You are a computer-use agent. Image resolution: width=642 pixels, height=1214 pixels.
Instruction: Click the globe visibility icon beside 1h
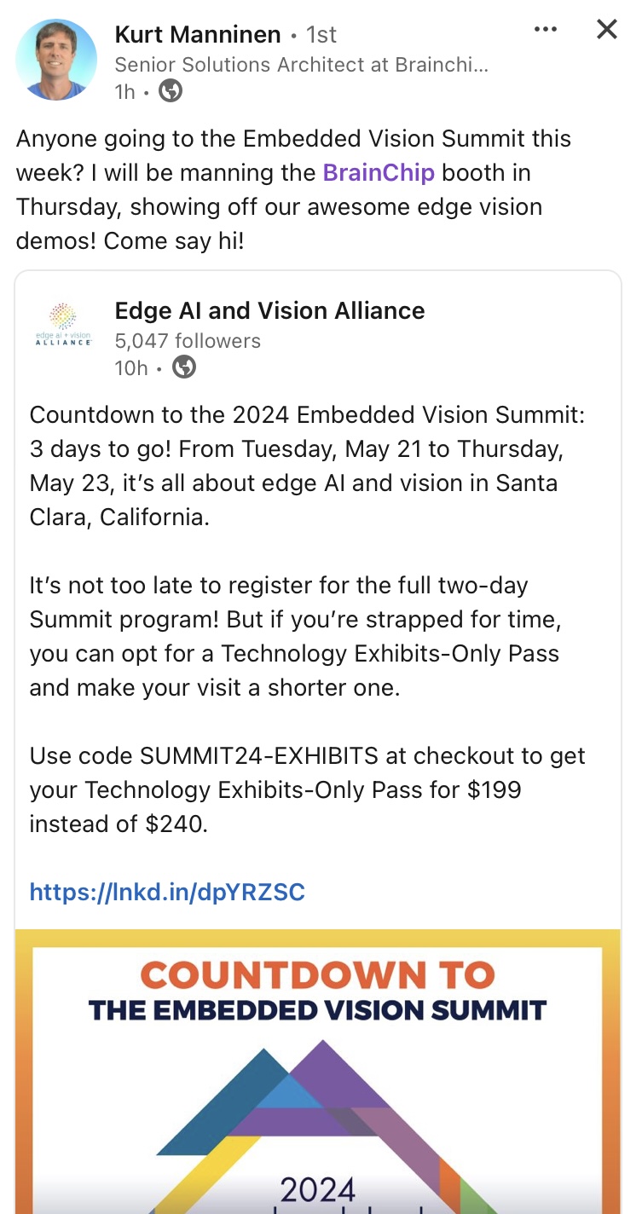tap(171, 91)
